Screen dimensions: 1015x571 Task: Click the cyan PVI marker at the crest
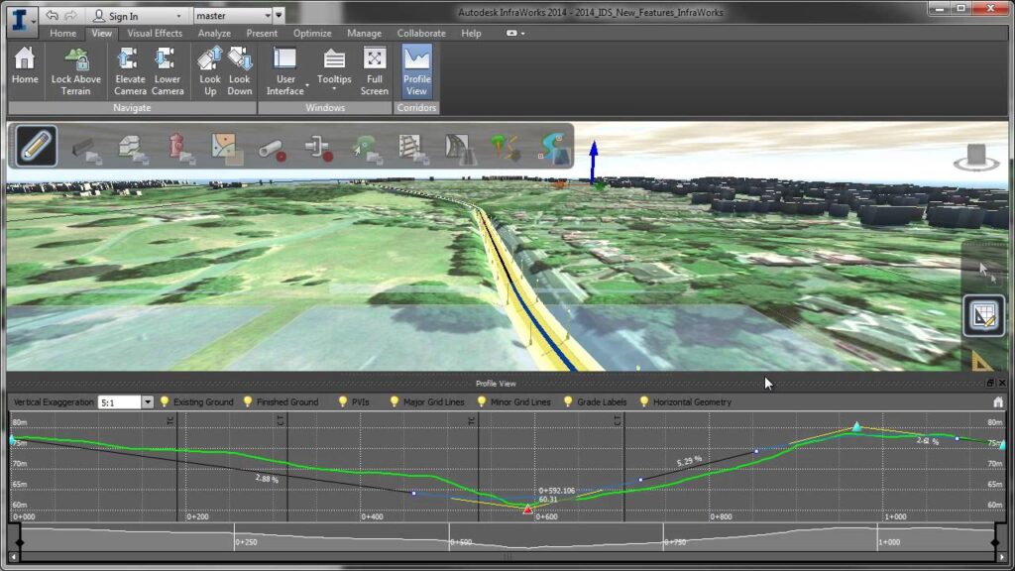(856, 426)
